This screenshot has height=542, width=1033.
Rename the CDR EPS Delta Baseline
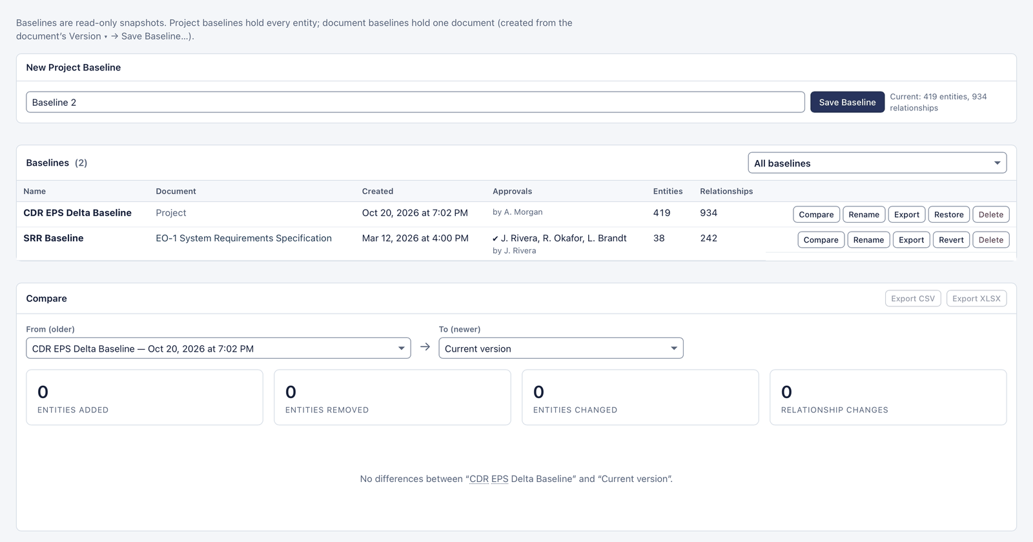(x=864, y=214)
